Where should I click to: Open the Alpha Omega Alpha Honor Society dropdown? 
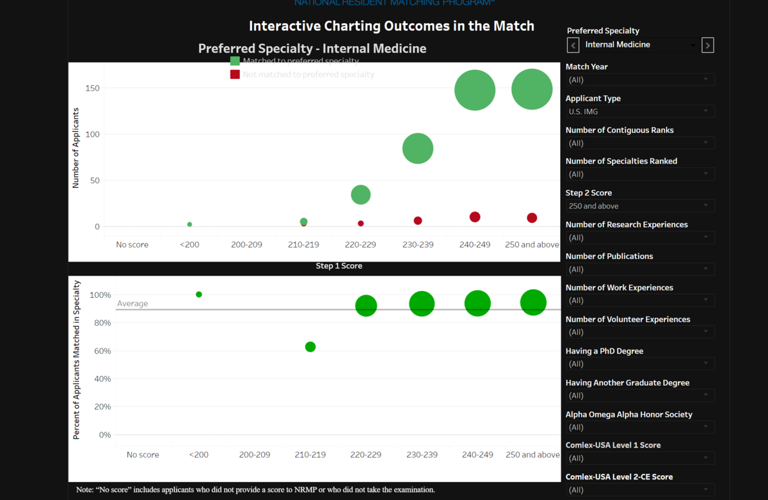click(640, 427)
